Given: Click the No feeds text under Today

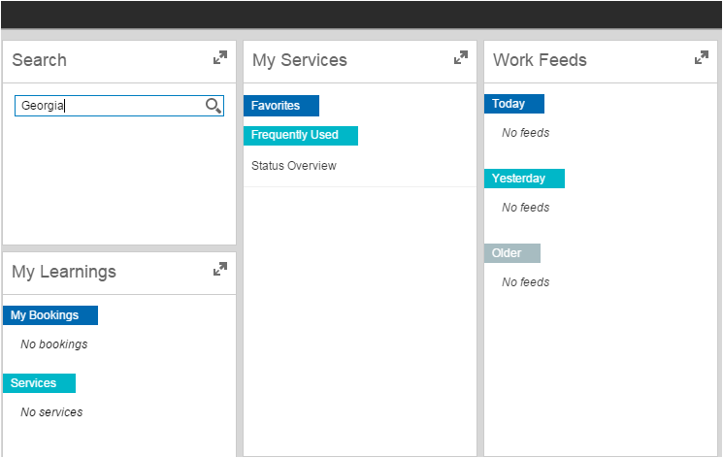Looking at the screenshot, I should click(x=526, y=133).
